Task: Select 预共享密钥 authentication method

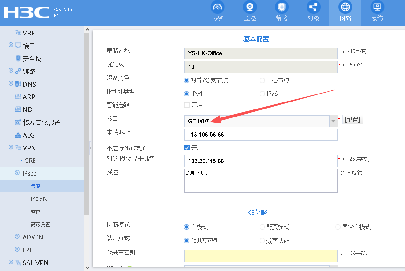Action: point(186,241)
